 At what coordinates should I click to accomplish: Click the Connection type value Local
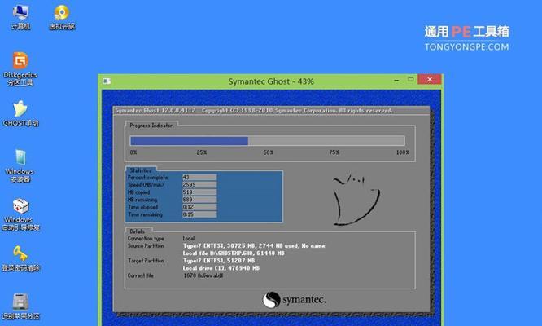pyautogui.click(x=189, y=239)
